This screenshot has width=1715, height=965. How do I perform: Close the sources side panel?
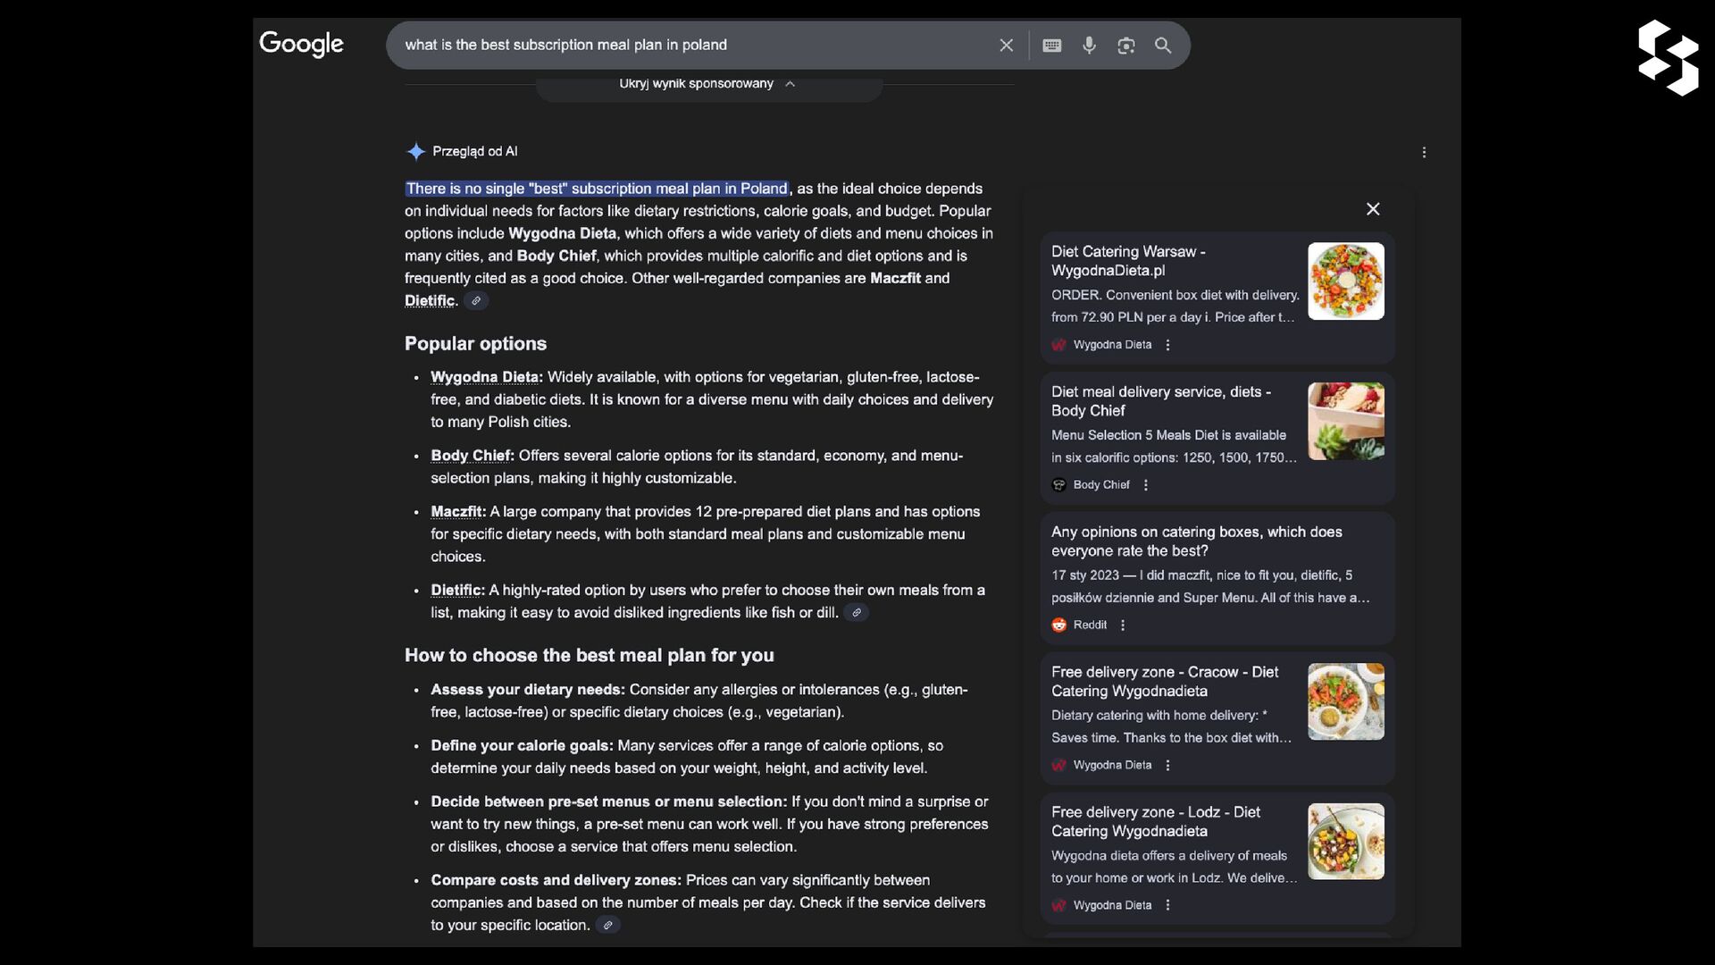(x=1373, y=209)
